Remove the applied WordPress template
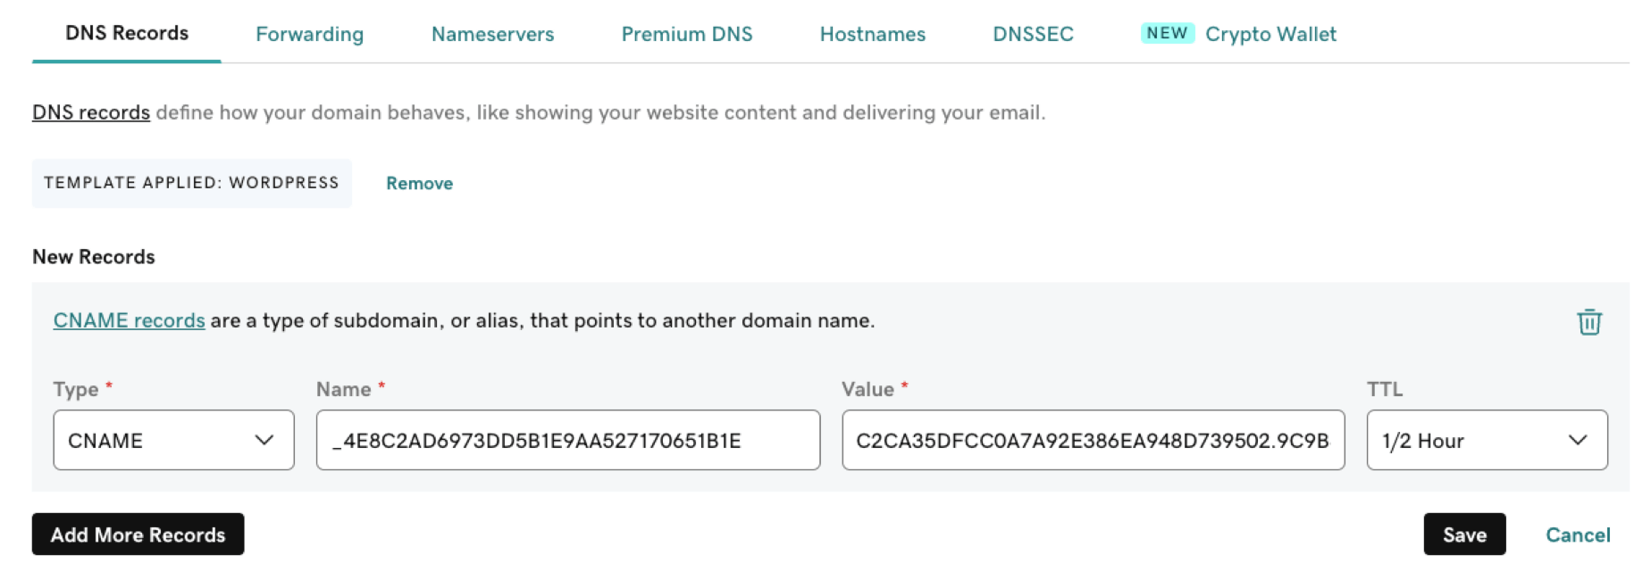 419,183
